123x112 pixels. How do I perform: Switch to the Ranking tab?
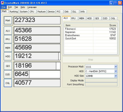pyautogui.click(x=14, y=12)
